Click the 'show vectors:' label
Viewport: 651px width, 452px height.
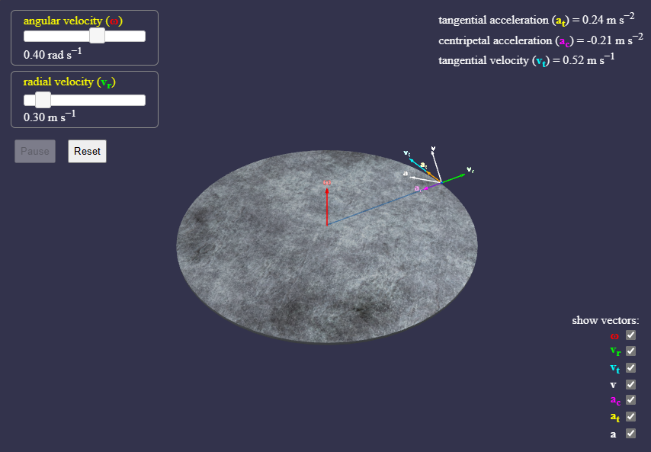(605, 320)
